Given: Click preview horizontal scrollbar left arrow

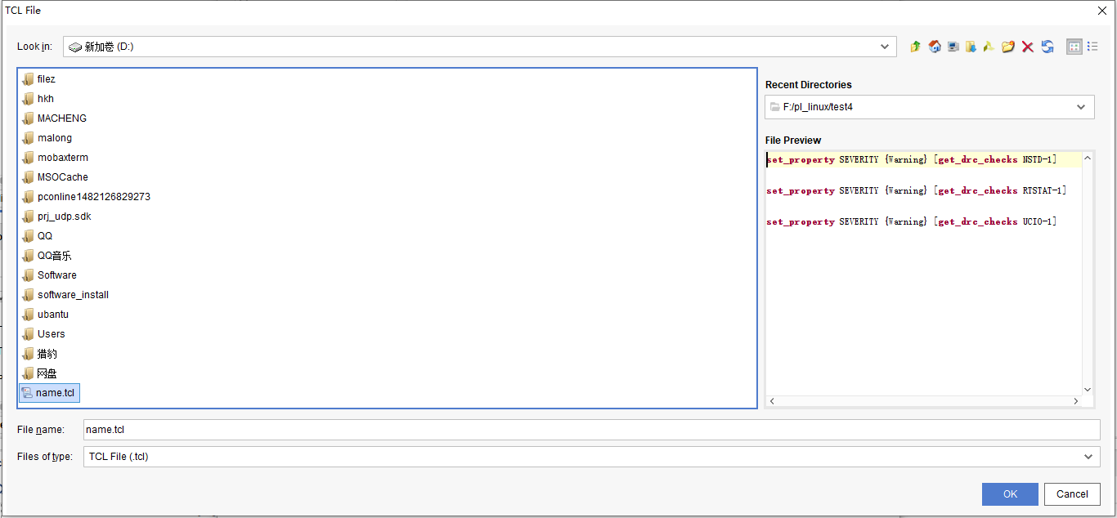Looking at the screenshot, I should coord(772,401).
